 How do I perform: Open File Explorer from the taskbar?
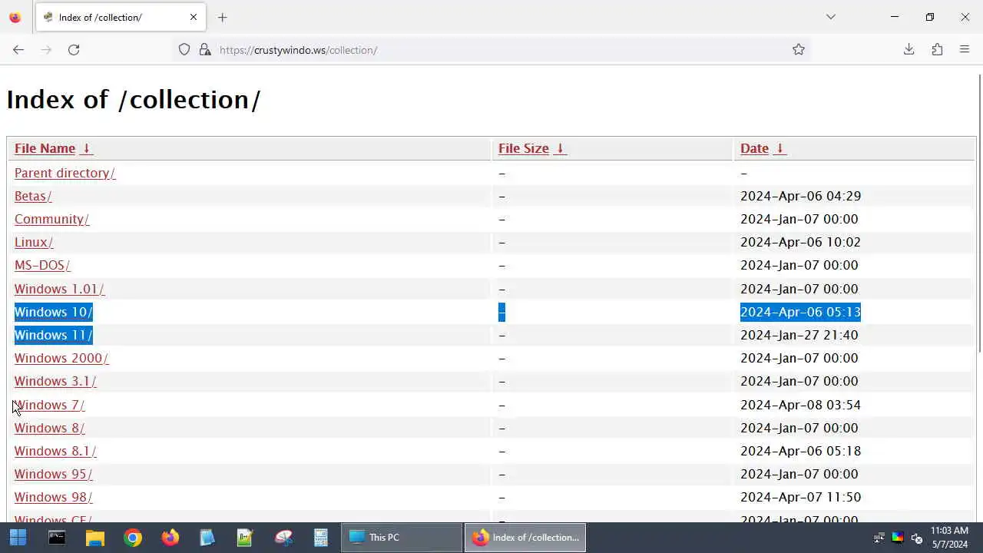(94, 538)
